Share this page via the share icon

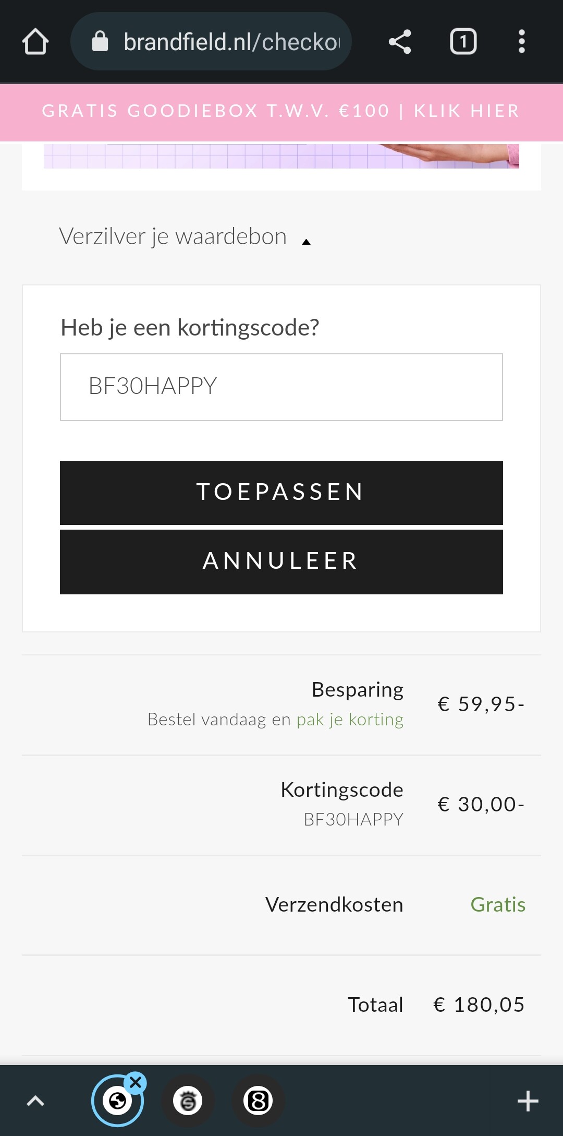(x=400, y=42)
